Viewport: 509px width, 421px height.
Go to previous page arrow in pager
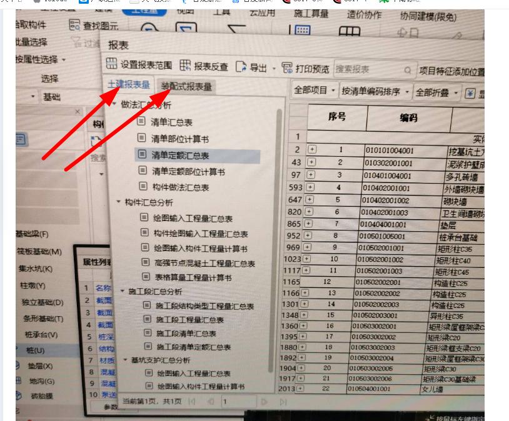(211, 402)
